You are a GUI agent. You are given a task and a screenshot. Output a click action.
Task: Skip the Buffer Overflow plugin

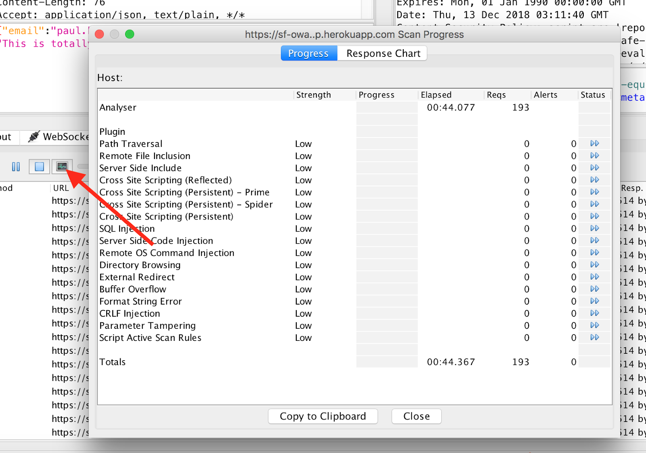click(x=594, y=289)
